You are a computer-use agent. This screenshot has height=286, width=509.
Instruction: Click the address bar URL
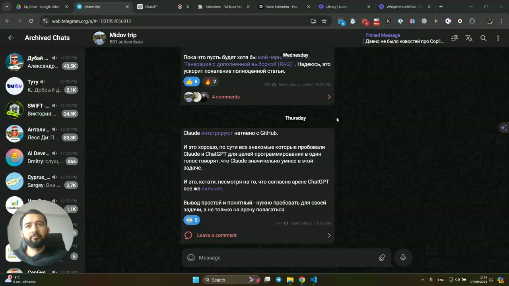click(x=91, y=21)
